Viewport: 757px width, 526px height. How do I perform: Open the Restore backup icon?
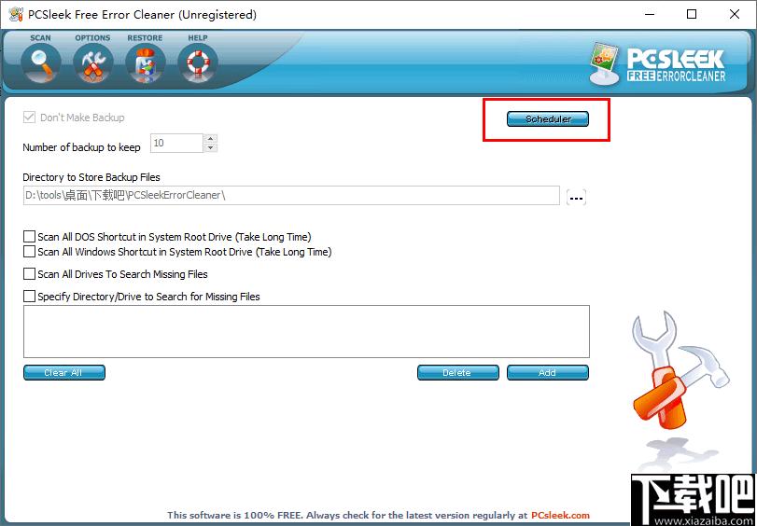[146, 63]
